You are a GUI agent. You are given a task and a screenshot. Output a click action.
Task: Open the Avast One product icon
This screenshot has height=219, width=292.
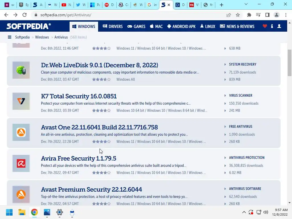click(21, 132)
